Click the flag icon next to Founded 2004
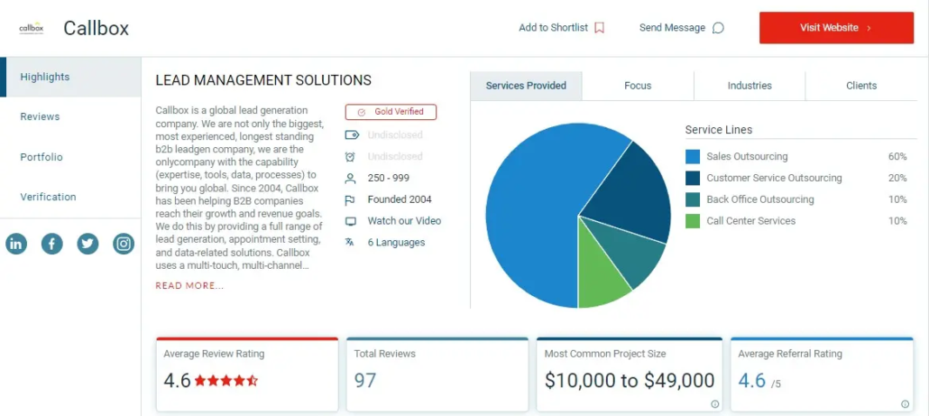Image resolution: width=929 pixels, height=416 pixels. tap(350, 199)
